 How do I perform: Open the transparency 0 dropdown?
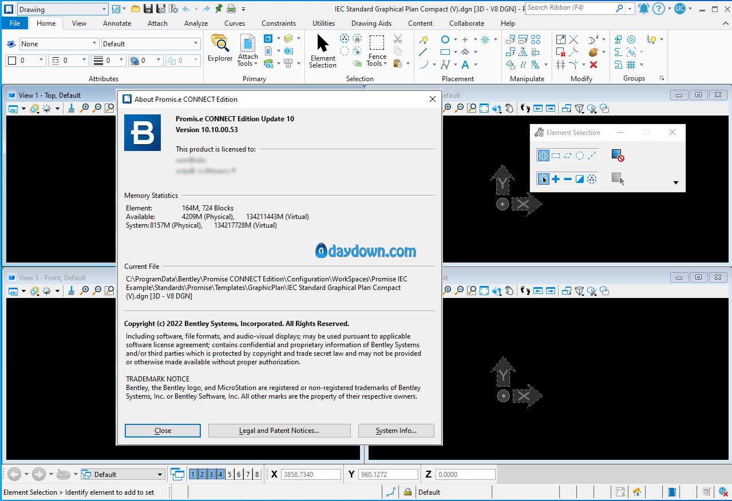point(145,60)
